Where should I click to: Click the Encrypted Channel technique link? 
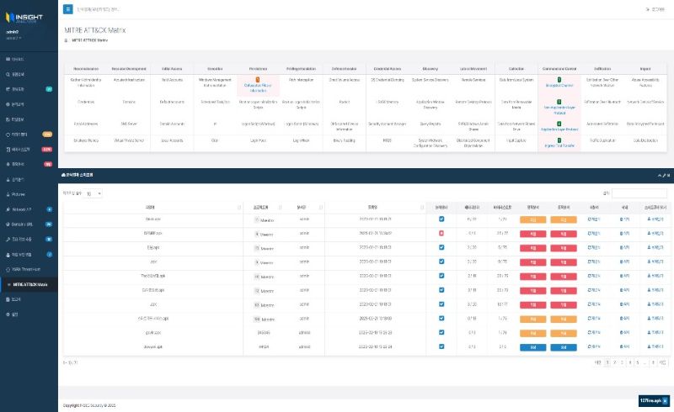pyautogui.click(x=559, y=85)
